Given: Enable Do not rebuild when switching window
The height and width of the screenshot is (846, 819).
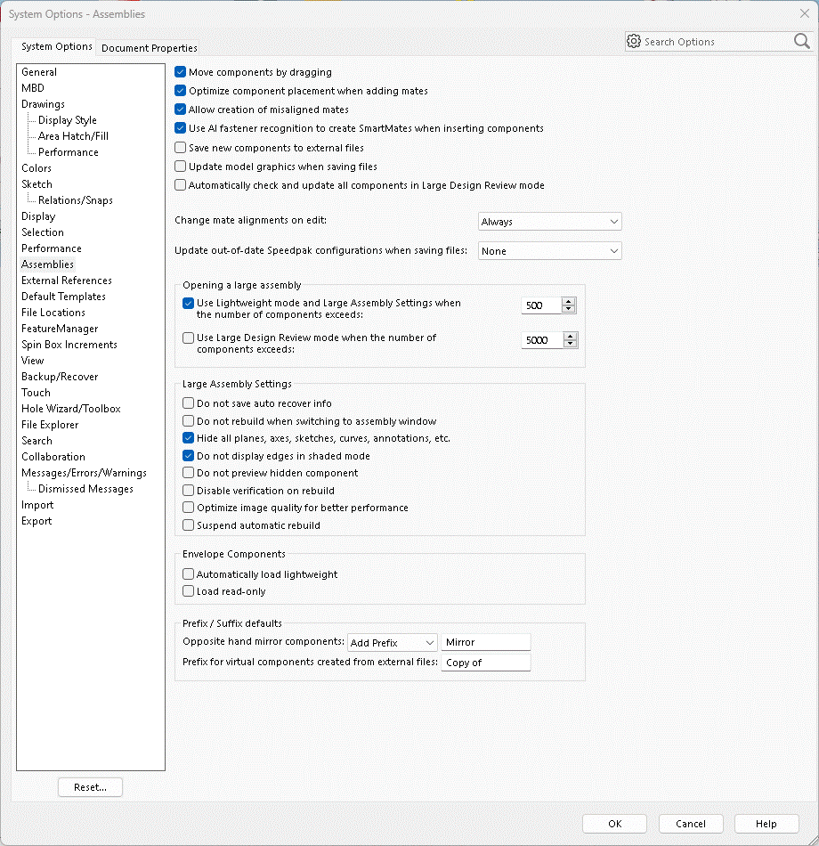Looking at the screenshot, I should coord(189,421).
